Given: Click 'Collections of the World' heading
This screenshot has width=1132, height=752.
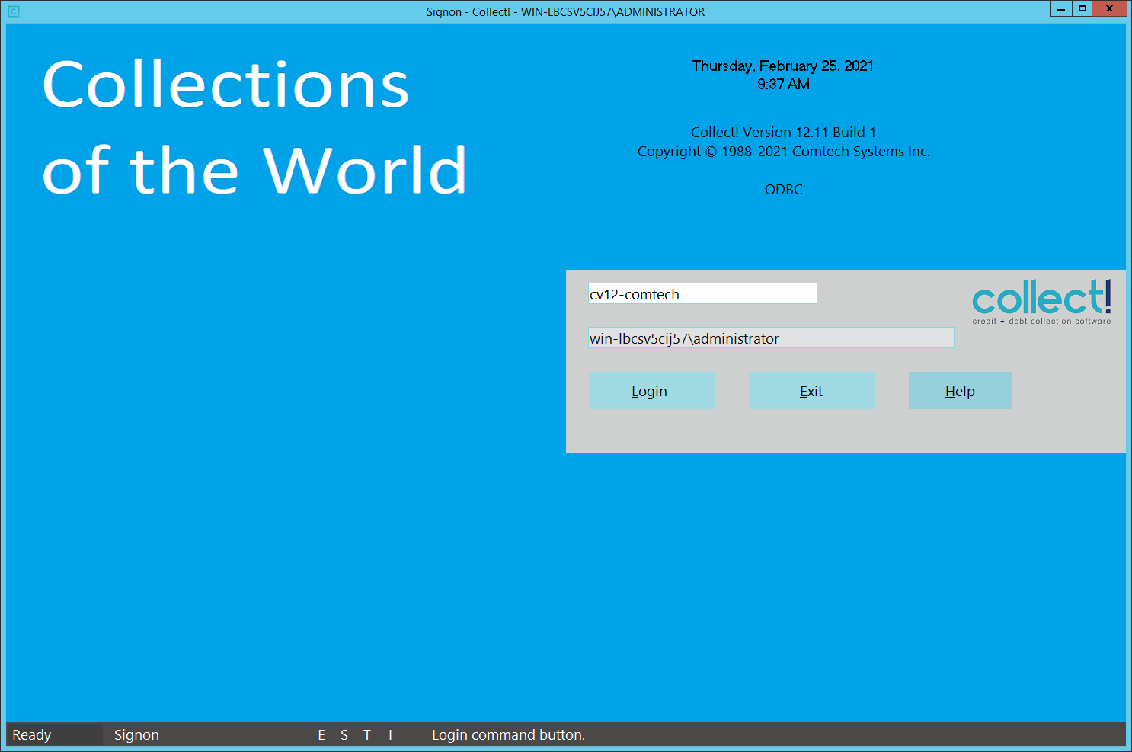Looking at the screenshot, I should 255,127.
